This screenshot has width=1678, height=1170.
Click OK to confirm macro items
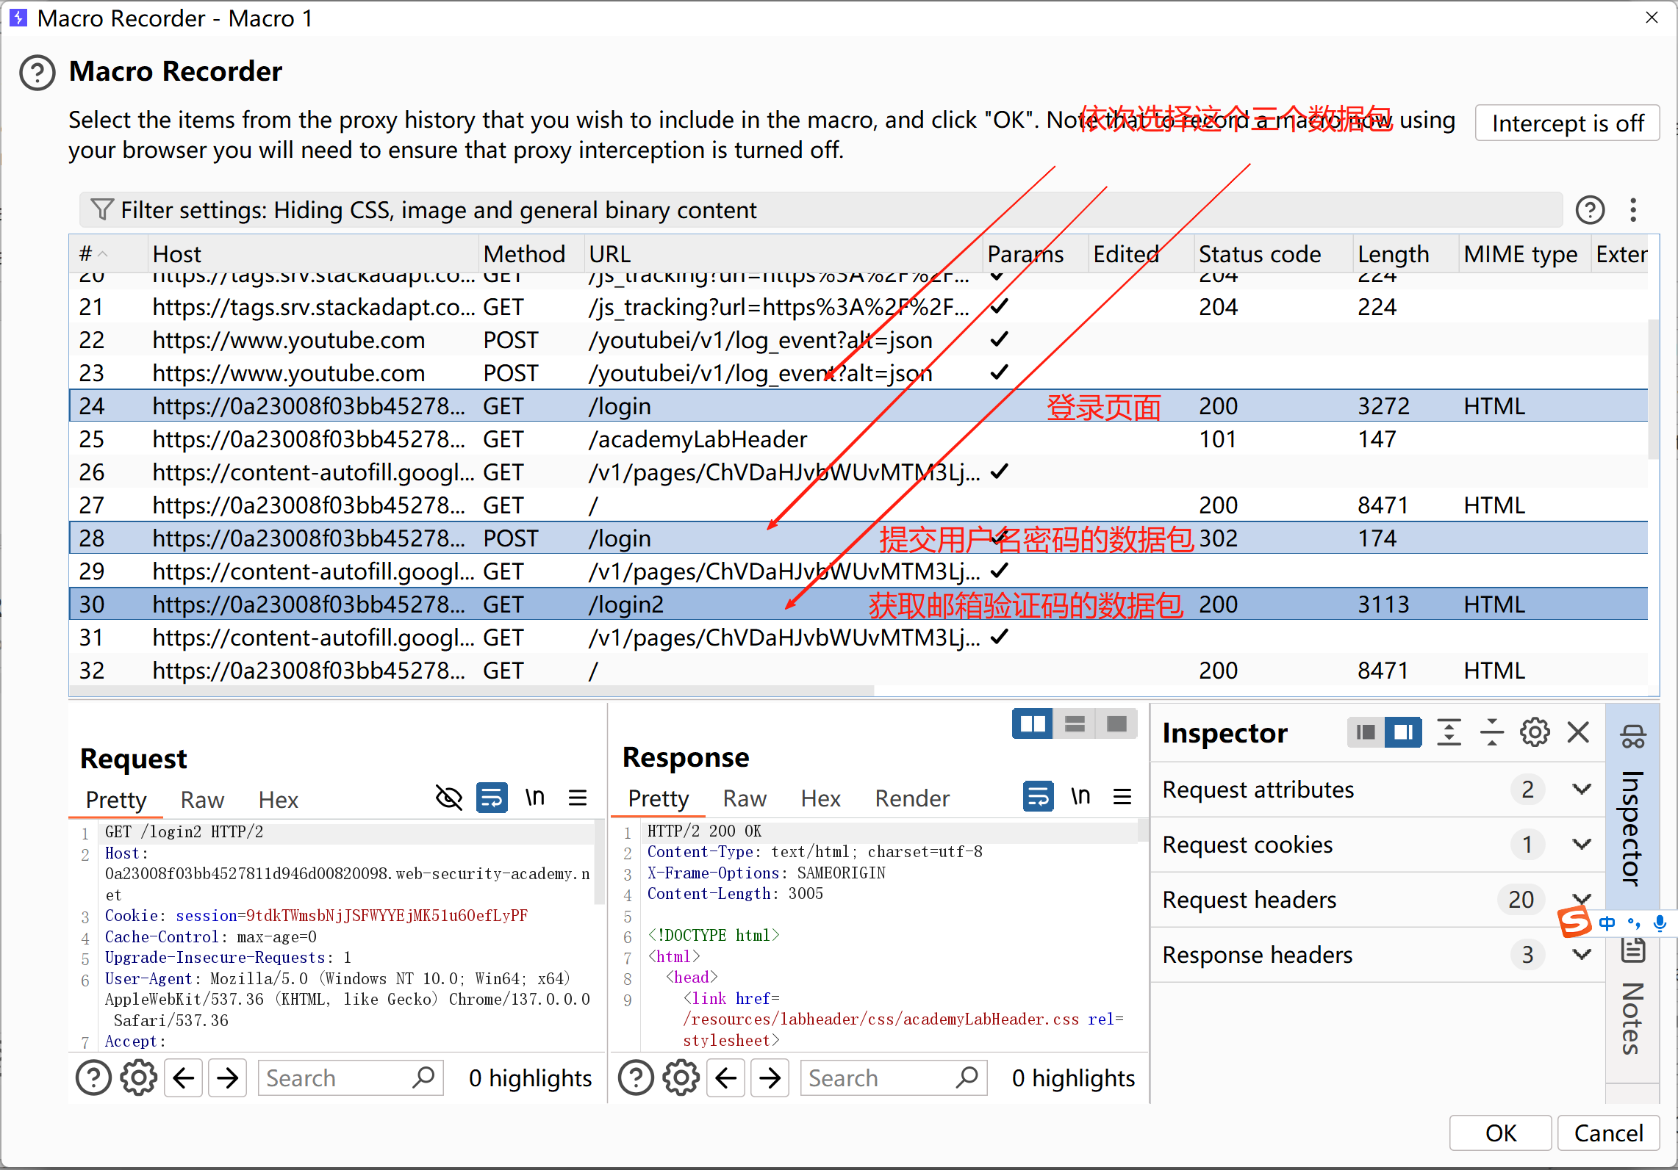click(x=1499, y=1133)
